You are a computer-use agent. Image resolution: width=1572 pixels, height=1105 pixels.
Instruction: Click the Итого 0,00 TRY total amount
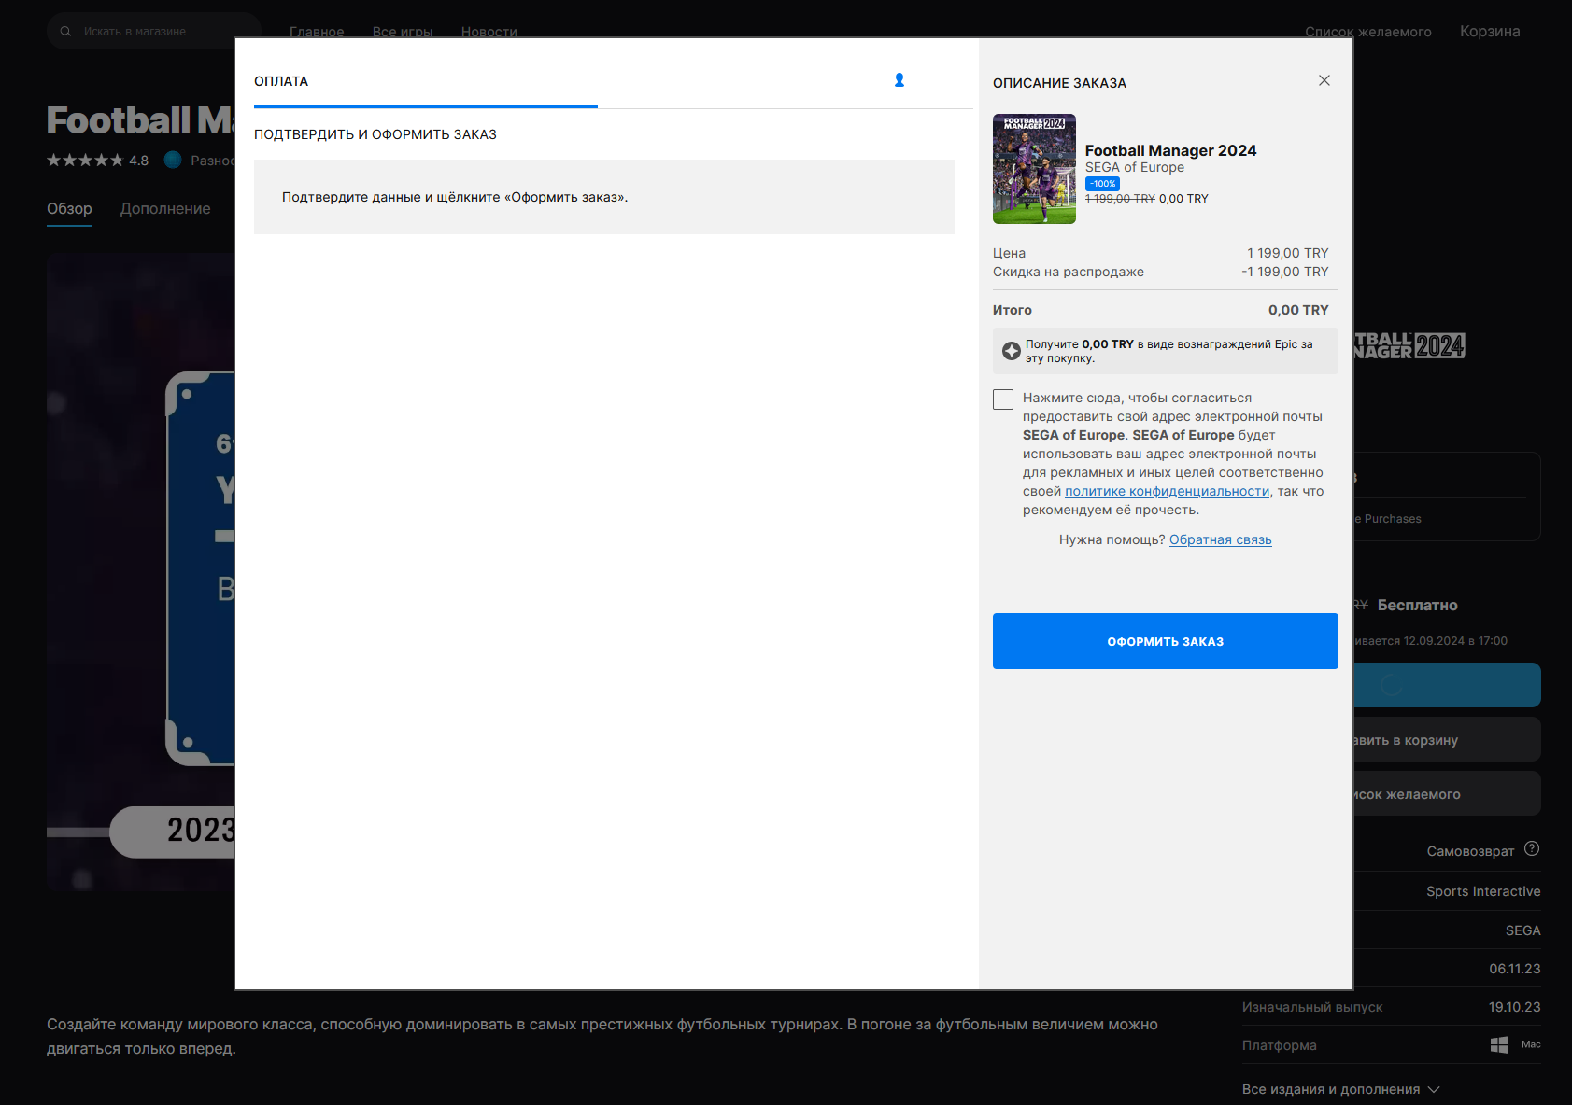[1298, 311]
